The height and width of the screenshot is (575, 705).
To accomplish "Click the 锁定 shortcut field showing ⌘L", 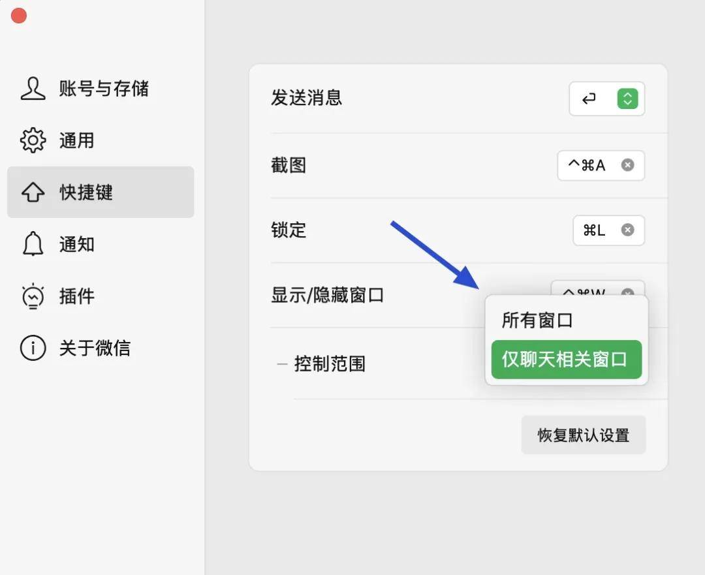I will click(x=594, y=230).
